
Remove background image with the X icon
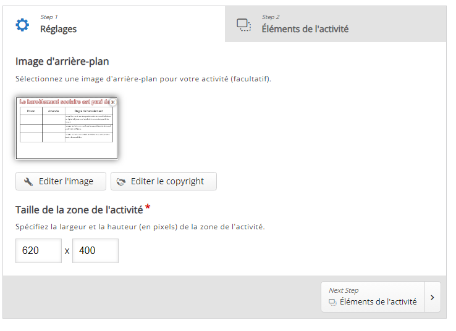tap(112, 102)
